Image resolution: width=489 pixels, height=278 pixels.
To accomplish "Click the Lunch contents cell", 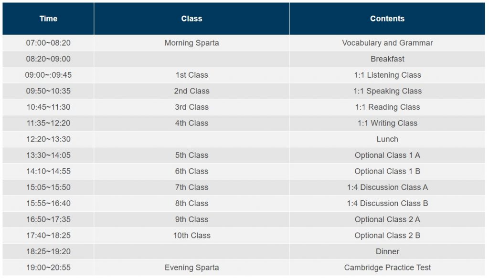I will point(387,139).
